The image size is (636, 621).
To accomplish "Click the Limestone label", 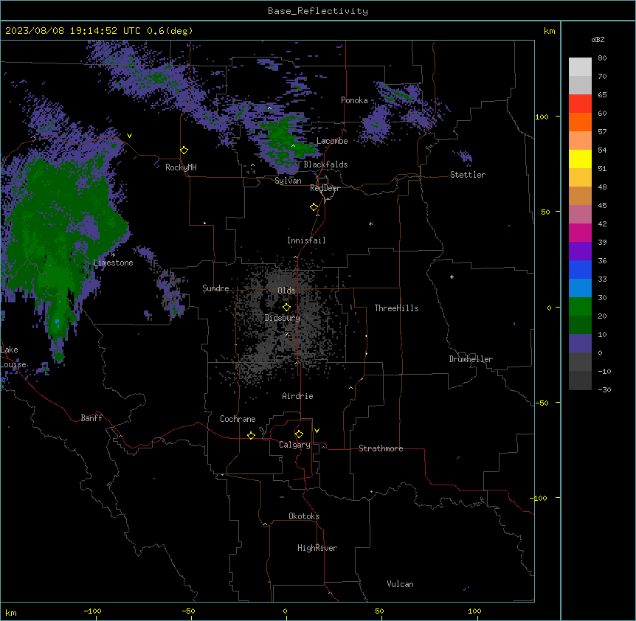I will point(113,263).
